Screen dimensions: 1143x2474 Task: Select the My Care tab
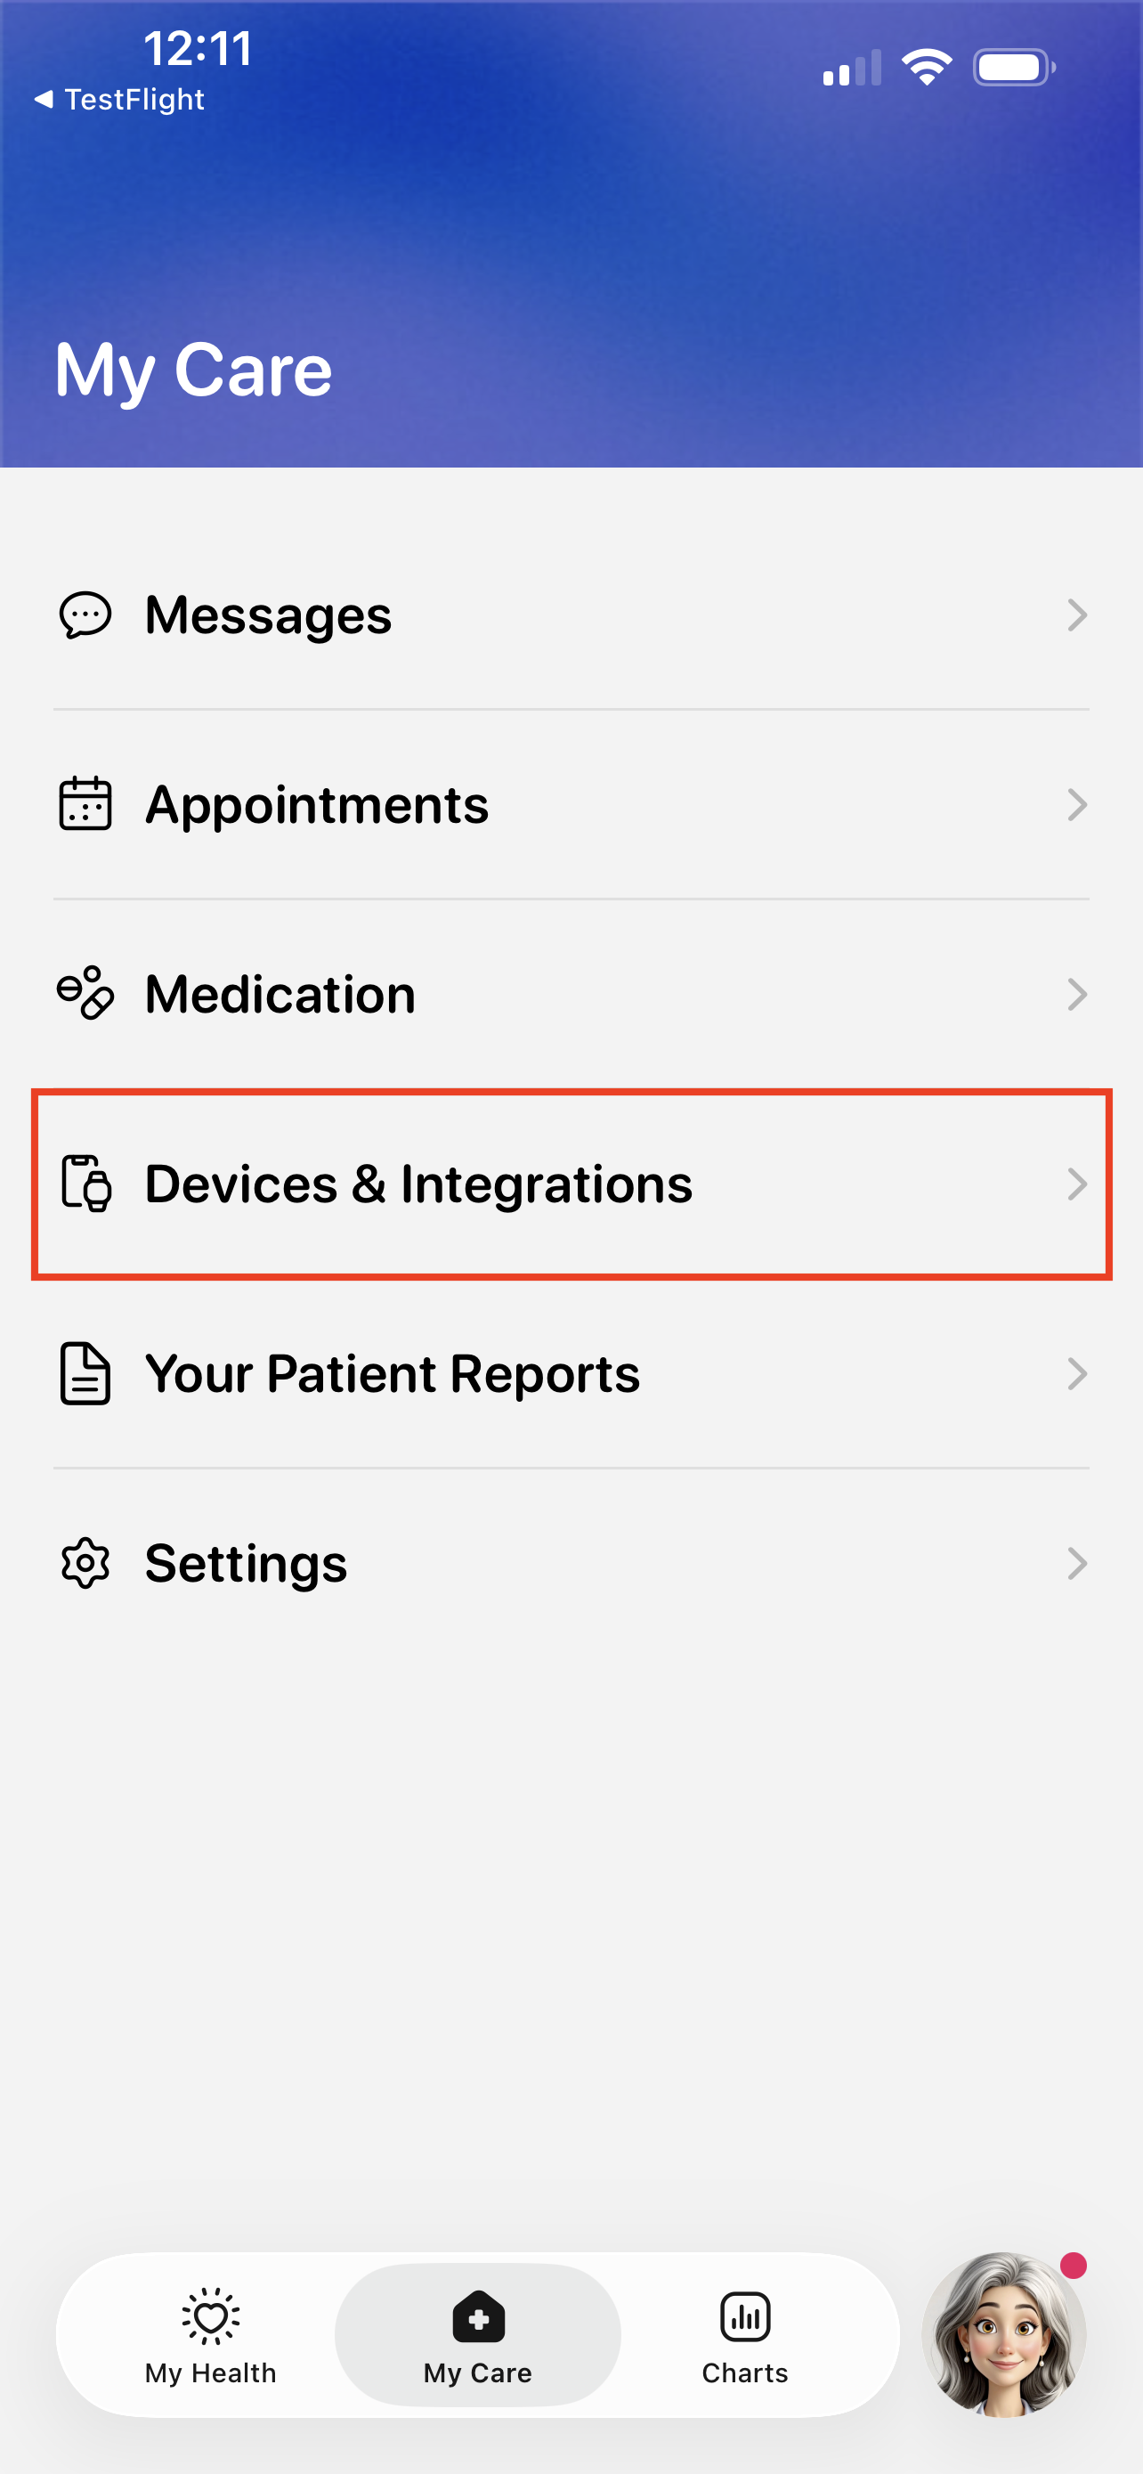pyautogui.click(x=478, y=2335)
